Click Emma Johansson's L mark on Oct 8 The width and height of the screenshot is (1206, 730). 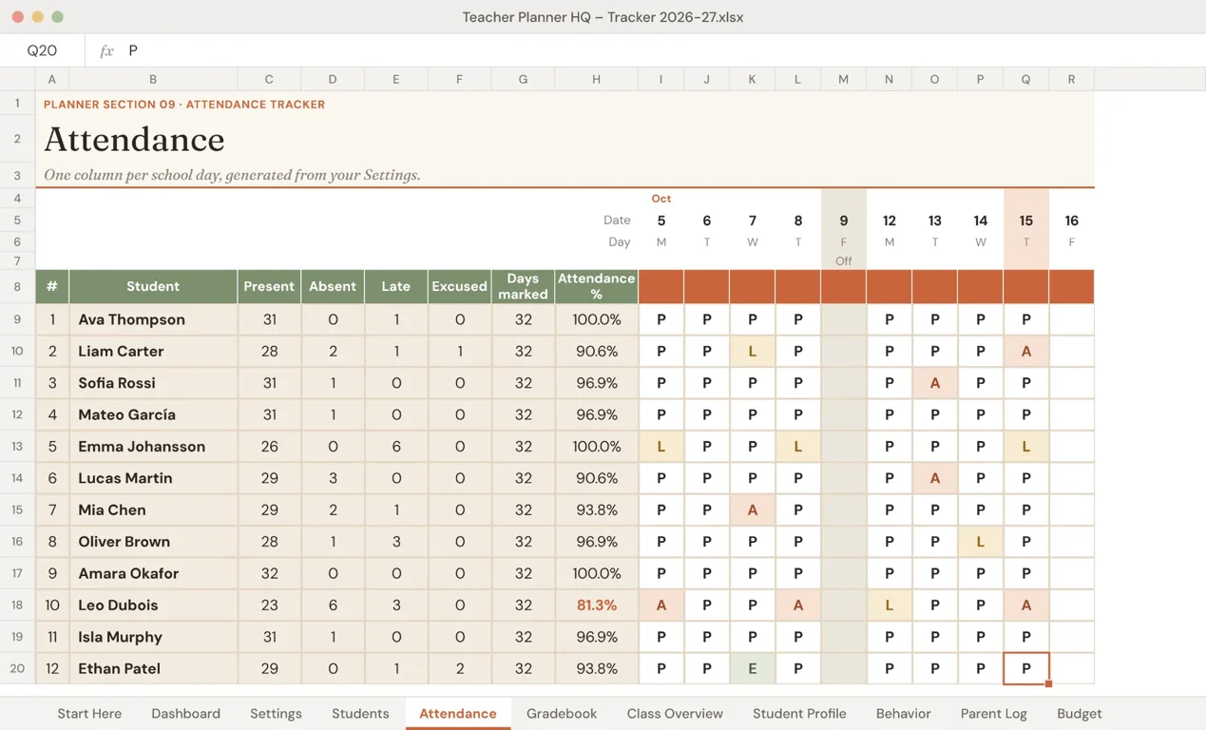click(x=797, y=446)
